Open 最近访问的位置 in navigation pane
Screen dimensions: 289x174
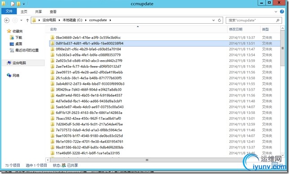27,50
